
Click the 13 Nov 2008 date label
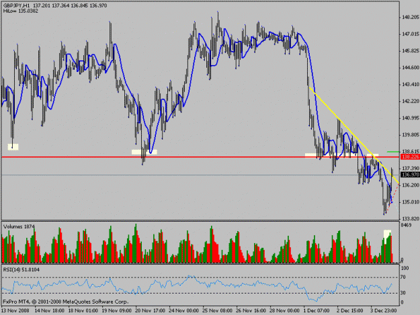coord(15,310)
